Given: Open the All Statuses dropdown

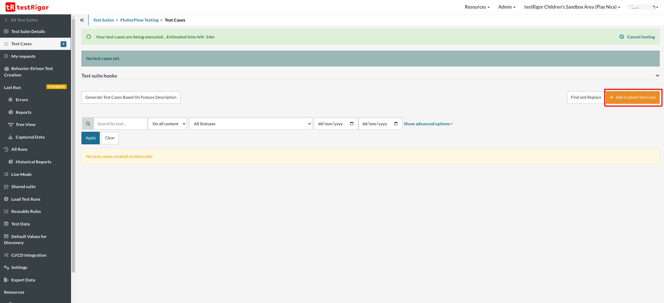Looking at the screenshot, I should [250, 124].
